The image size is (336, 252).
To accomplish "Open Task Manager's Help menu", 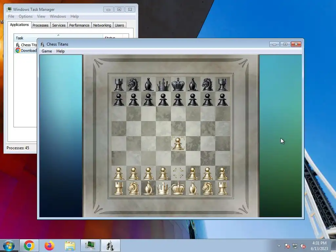I will pyautogui.click(x=74, y=16).
